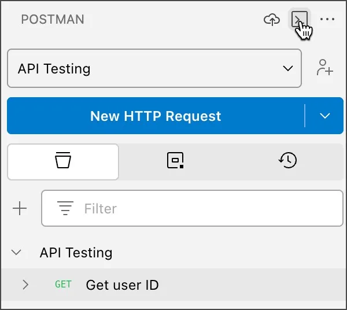Click the cloud upload icon
The width and height of the screenshot is (347, 310).
point(272,20)
